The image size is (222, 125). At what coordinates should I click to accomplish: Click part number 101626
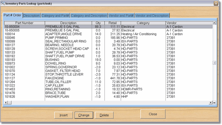tap(10, 97)
